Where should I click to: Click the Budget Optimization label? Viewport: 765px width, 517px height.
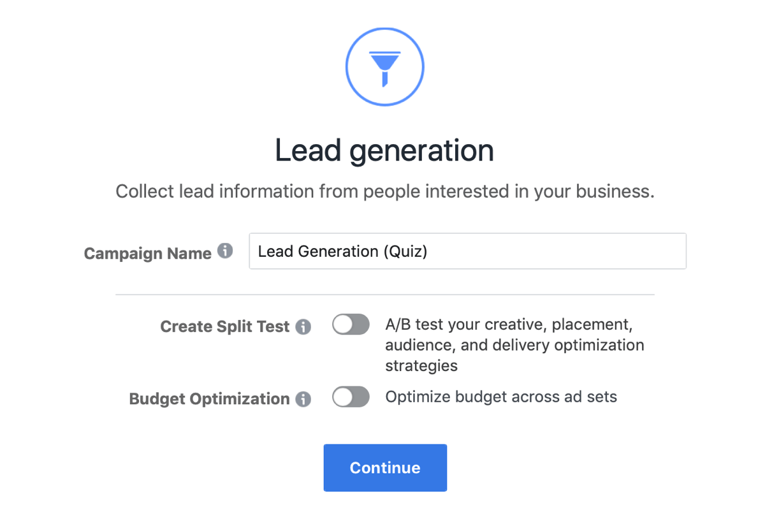coord(208,398)
